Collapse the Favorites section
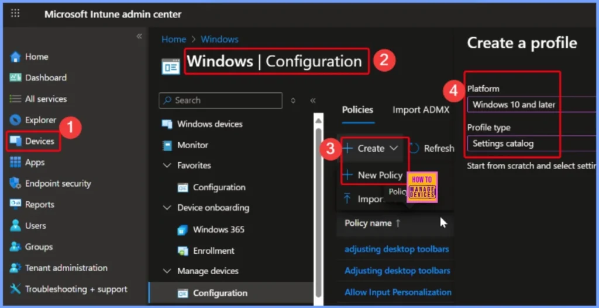This screenshot has width=599, height=308. click(167, 166)
